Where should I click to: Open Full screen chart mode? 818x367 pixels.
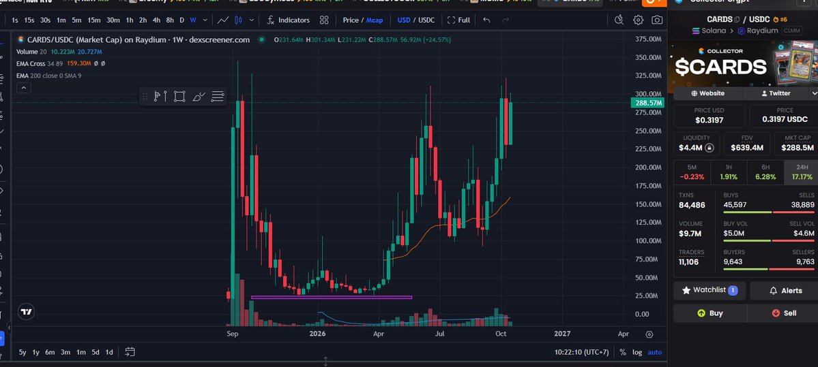click(458, 20)
